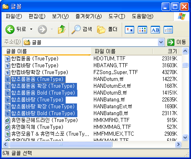Minimize the 글꼴 window

[x=166, y=6]
